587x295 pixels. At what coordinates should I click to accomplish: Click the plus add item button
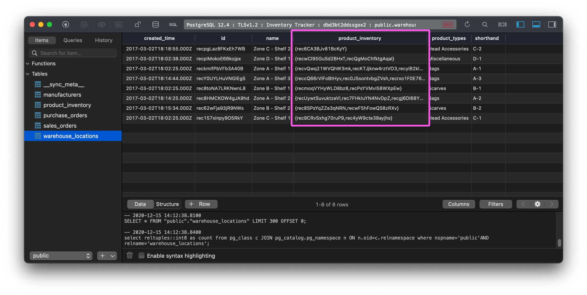point(102,256)
